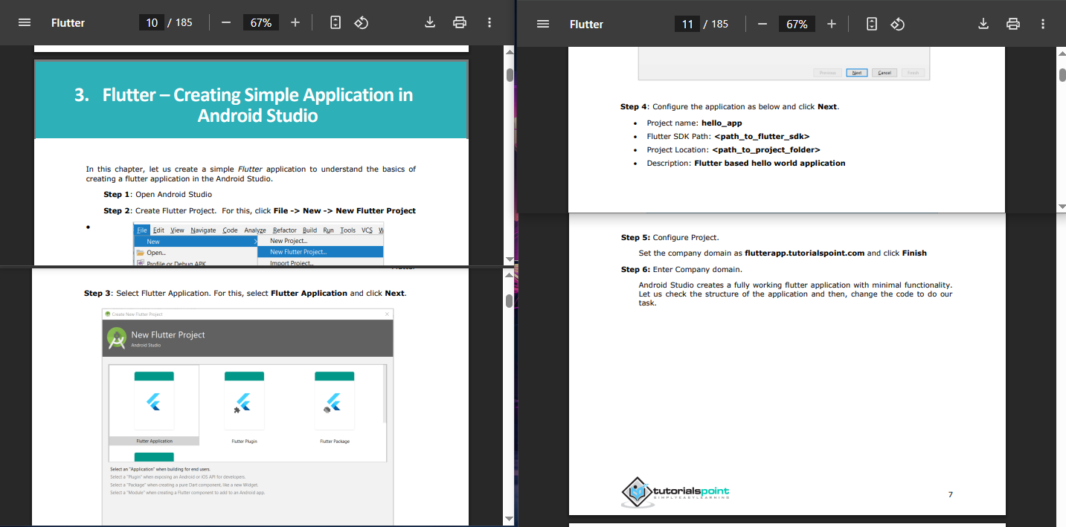Open sidebar menu in left PDF viewer
The height and width of the screenshot is (527, 1066).
pos(25,22)
